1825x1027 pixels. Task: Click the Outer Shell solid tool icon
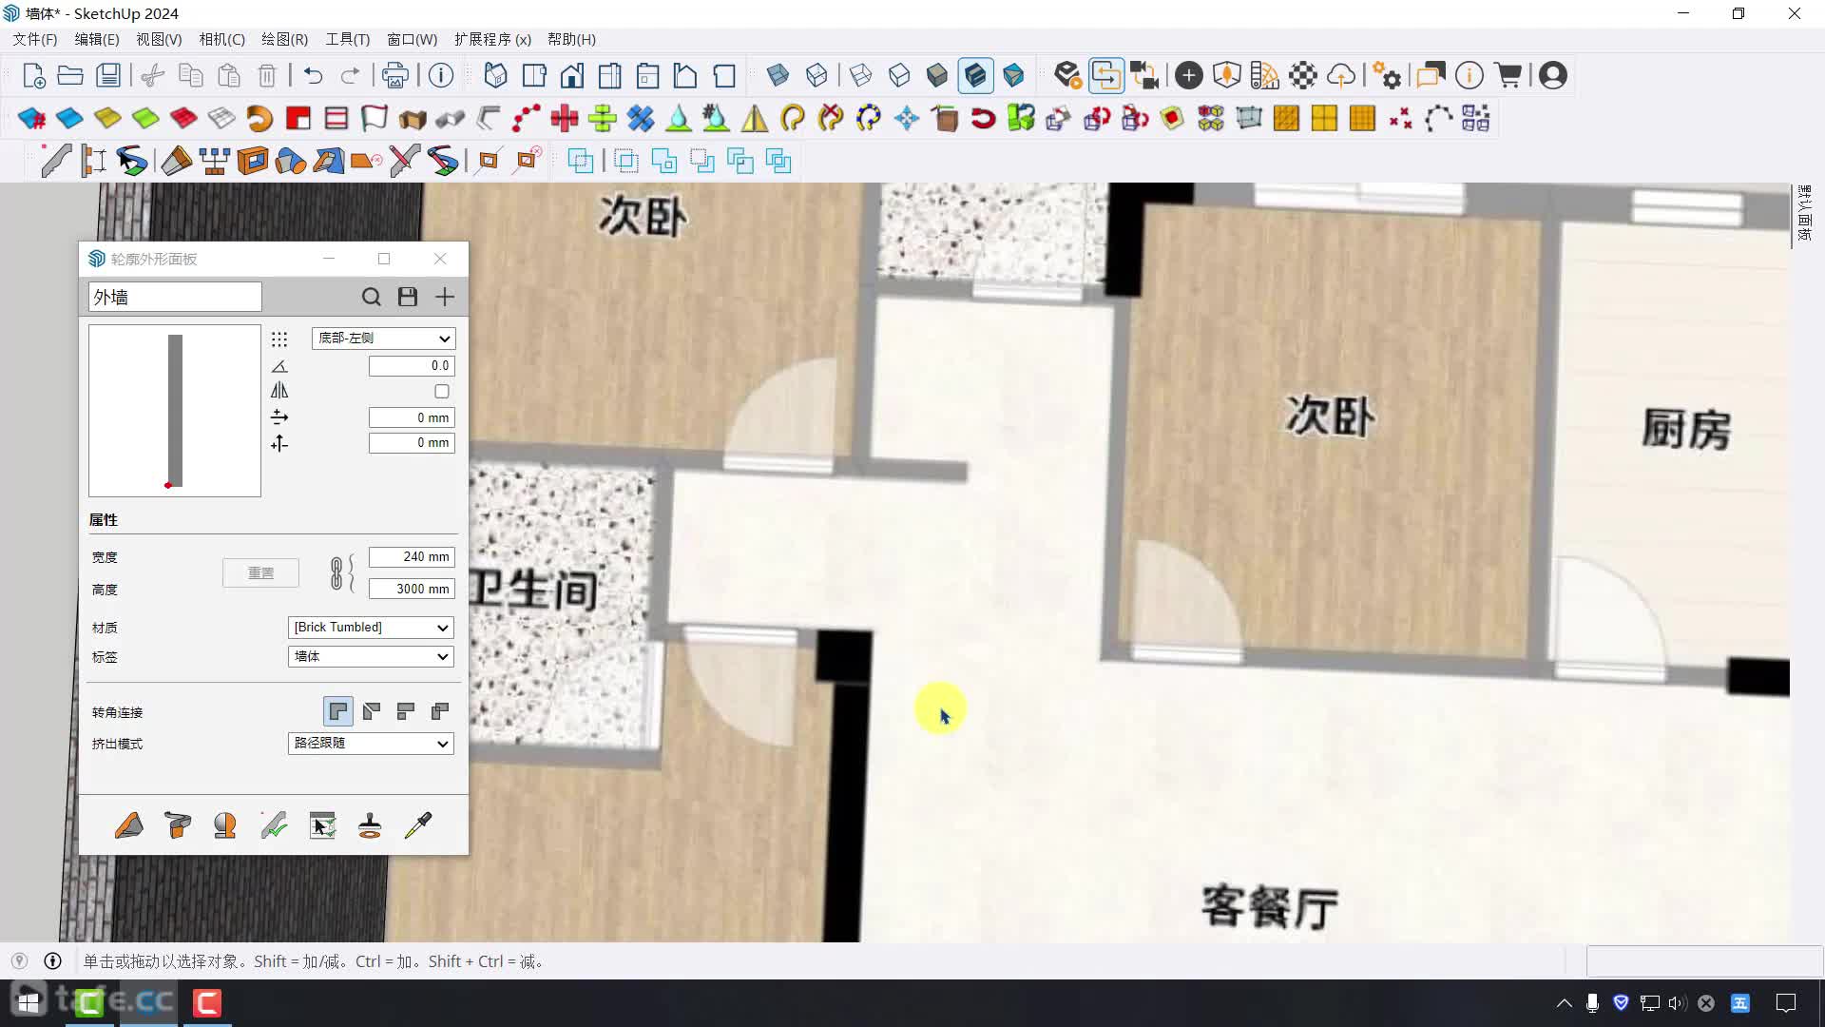pyautogui.click(x=580, y=161)
